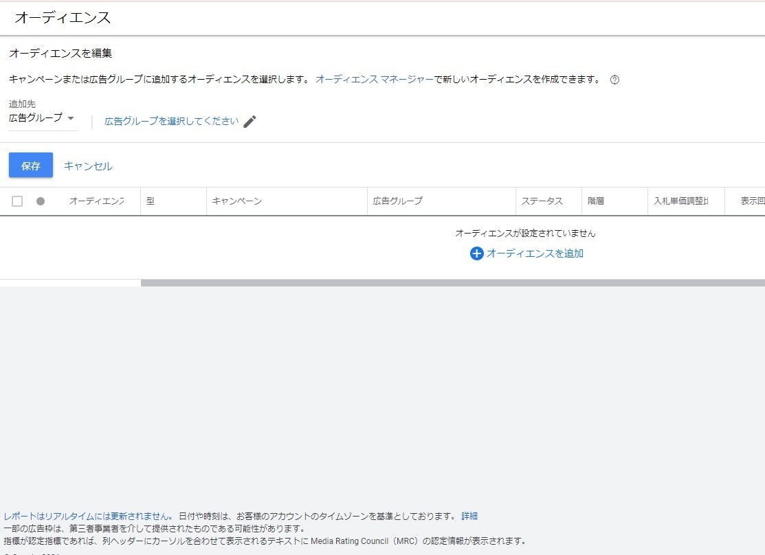Click the pencil edit icon beside ad group
This screenshot has height=555, width=765.
(x=250, y=122)
